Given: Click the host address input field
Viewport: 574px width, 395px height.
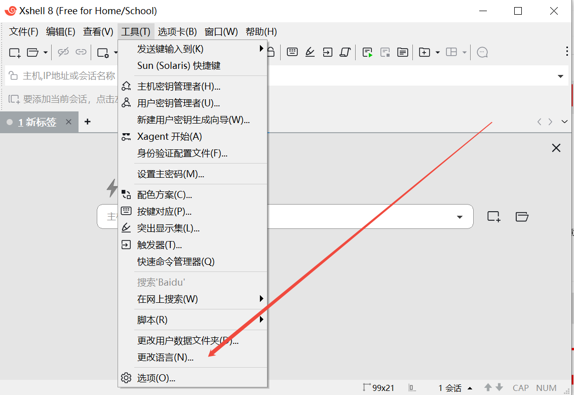Looking at the screenshot, I should tap(284, 76).
